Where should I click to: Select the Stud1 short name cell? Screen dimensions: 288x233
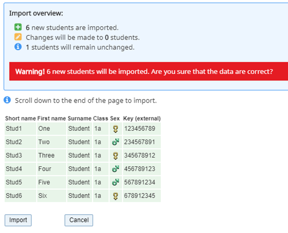click(x=21, y=129)
